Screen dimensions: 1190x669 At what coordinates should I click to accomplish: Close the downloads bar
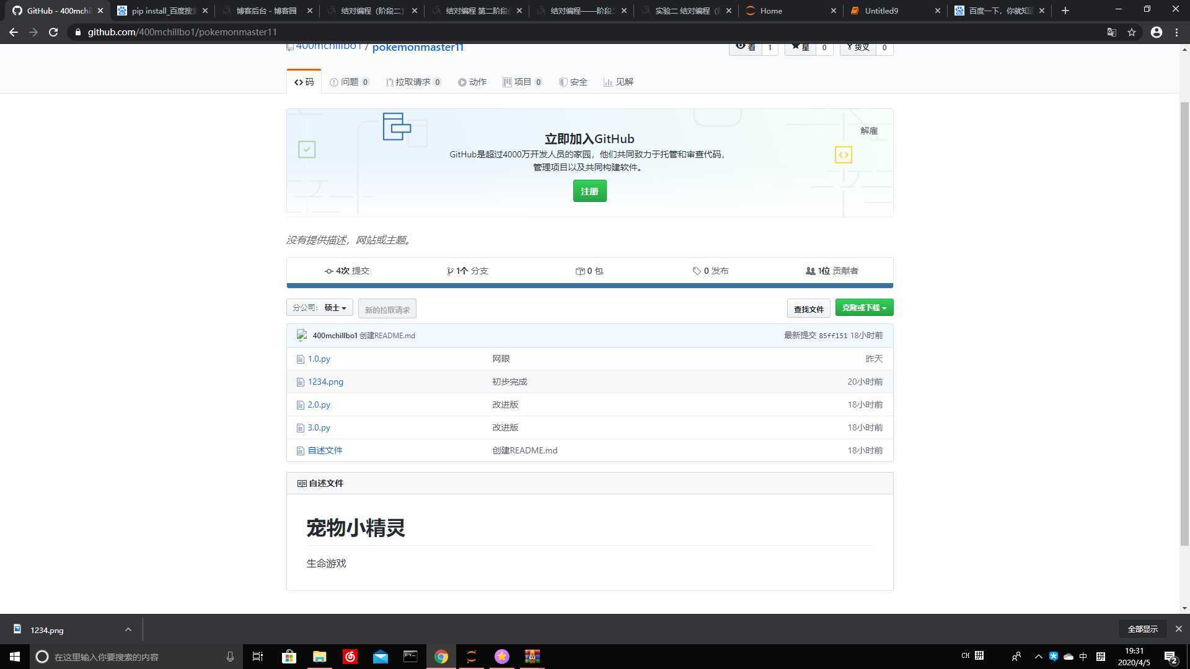coord(1178,629)
